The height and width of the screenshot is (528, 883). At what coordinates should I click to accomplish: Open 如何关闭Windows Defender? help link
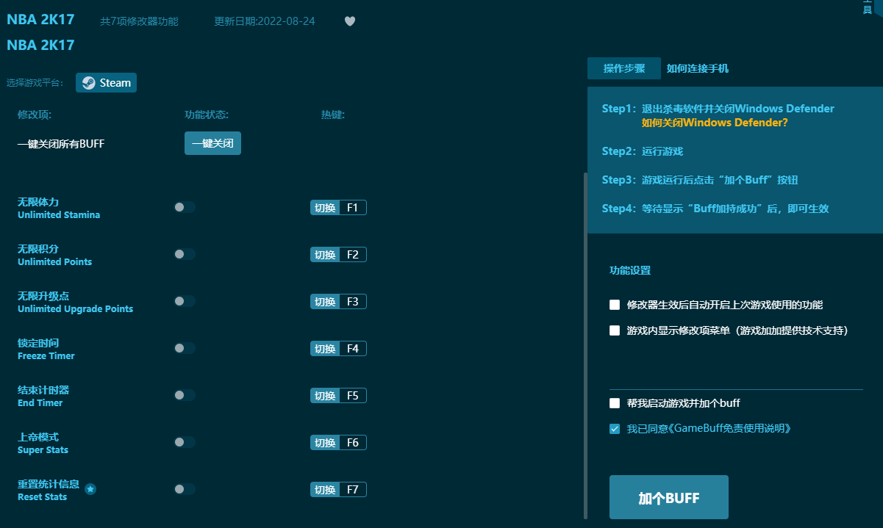coord(715,123)
